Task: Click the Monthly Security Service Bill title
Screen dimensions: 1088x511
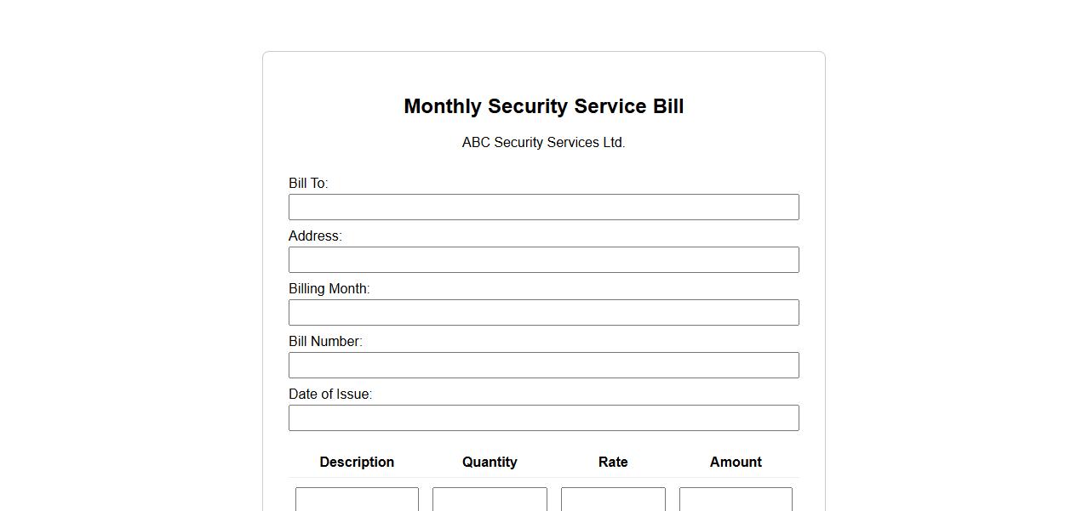Action: pos(543,106)
